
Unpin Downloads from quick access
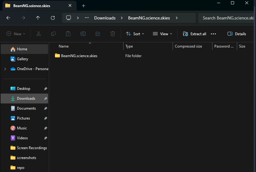click(45, 99)
